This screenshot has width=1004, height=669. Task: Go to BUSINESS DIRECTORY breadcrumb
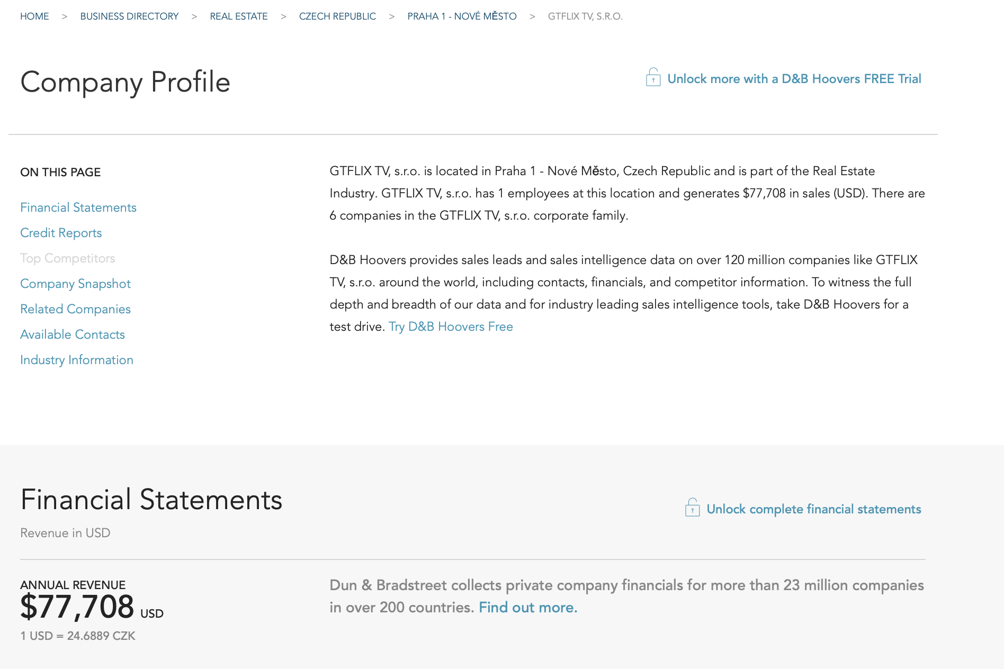coord(129,16)
